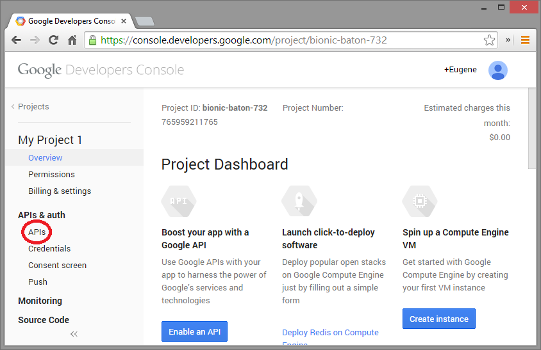This screenshot has width=541, height=350.
Task: Click the Project Dashboard heading
Action: point(224,164)
